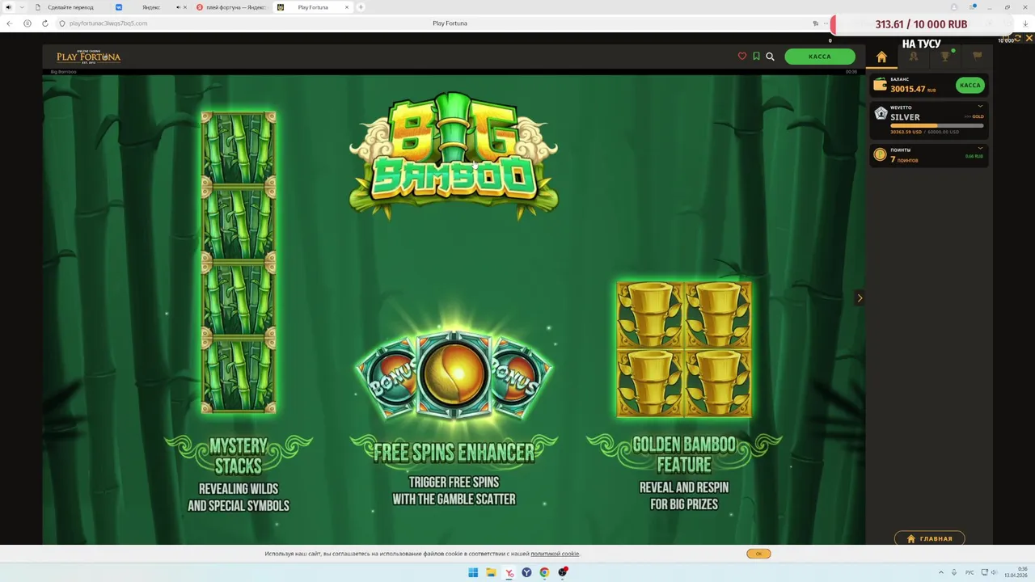The image size is (1035, 582).
Task: Add game to favorites with heart icon
Action: (742, 57)
